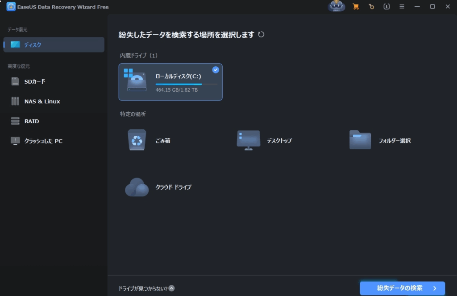The image size is (457, 296).
Task: Click the download box icon in title bar
Action: [x=386, y=6]
